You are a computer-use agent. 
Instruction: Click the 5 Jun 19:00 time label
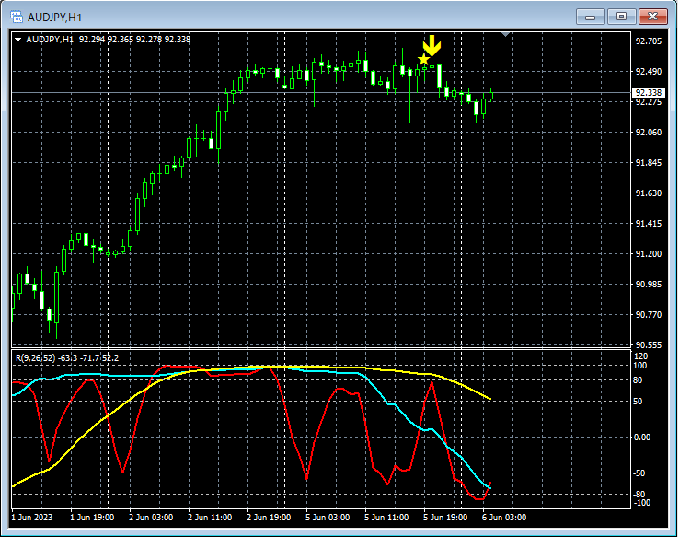click(446, 518)
